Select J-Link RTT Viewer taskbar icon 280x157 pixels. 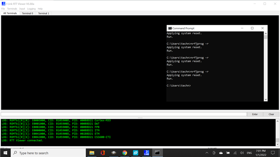147,153
